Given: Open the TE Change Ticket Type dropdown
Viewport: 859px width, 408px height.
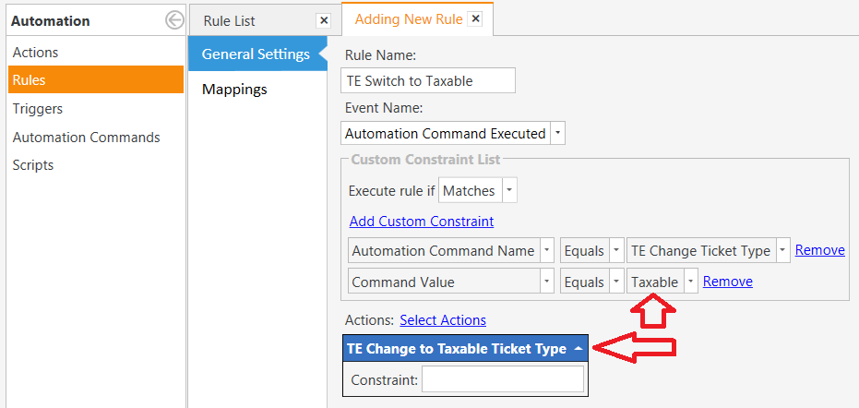Looking at the screenshot, I should [x=783, y=250].
